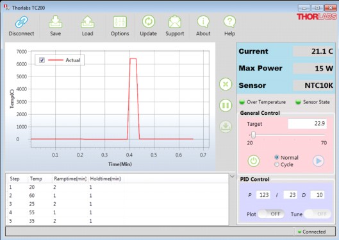Image resolution: width=339 pixels, height=240 pixels.
Task: Click the Disconnect link icon
Action: (x=21, y=22)
